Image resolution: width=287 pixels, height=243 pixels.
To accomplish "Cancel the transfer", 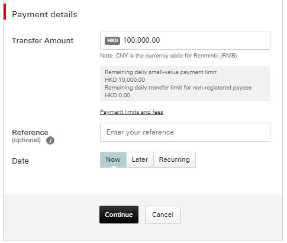I will tap(163, 215).
